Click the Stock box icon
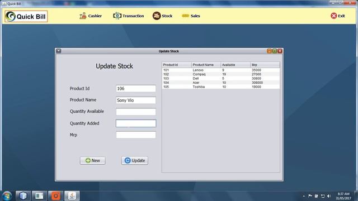 click(157, 16)
